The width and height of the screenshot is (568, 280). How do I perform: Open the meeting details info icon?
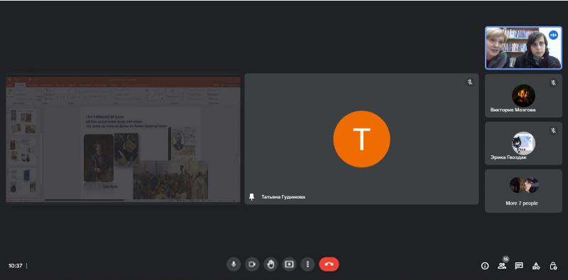(x=485, y=266)
